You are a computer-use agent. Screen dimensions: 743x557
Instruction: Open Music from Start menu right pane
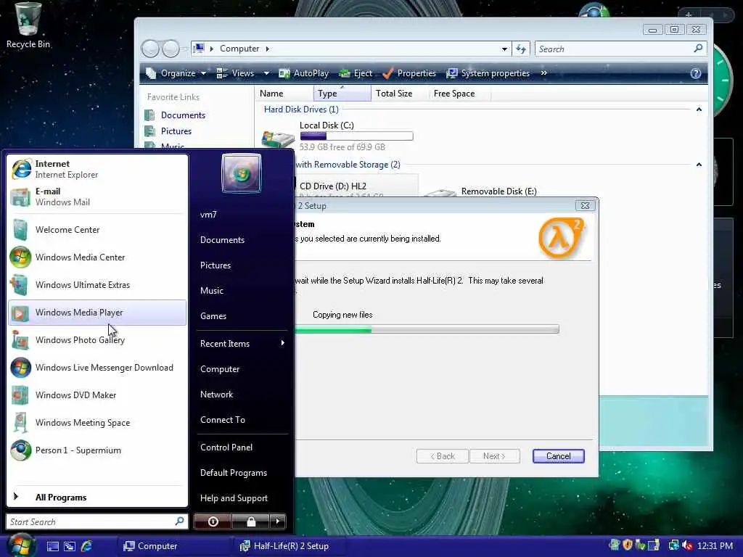coord(242,291)
